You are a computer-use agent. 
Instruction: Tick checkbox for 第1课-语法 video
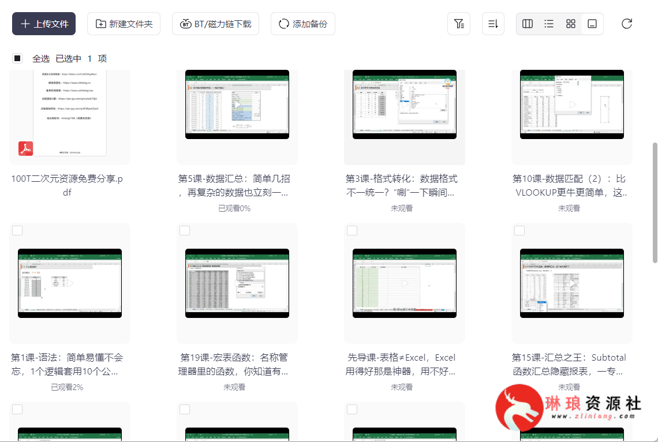pos(17,231)
